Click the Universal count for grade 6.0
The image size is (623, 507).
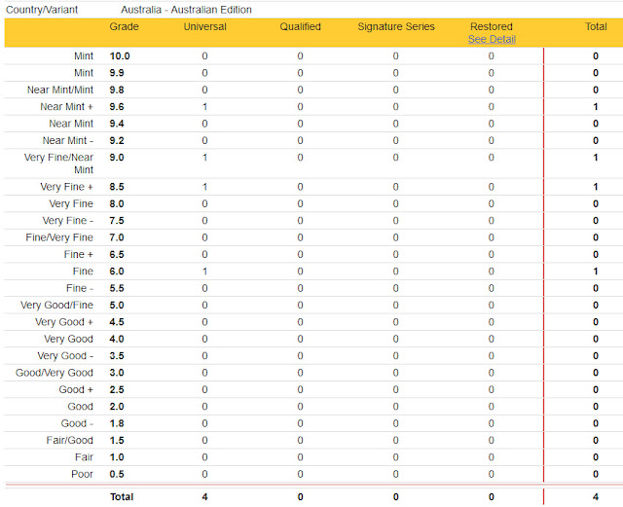(204, 272)
